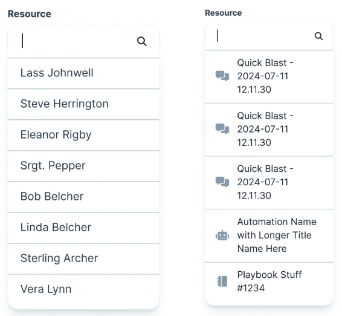Image resolution: width=342 pixels, height=316 pixels.
Task: Click the robot icon beside Automation Name
Action: 222,235
